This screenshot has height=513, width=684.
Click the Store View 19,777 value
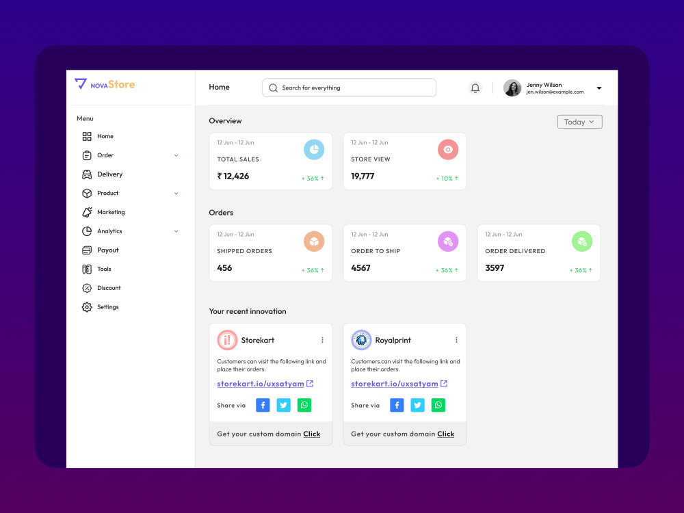(363, 176)
